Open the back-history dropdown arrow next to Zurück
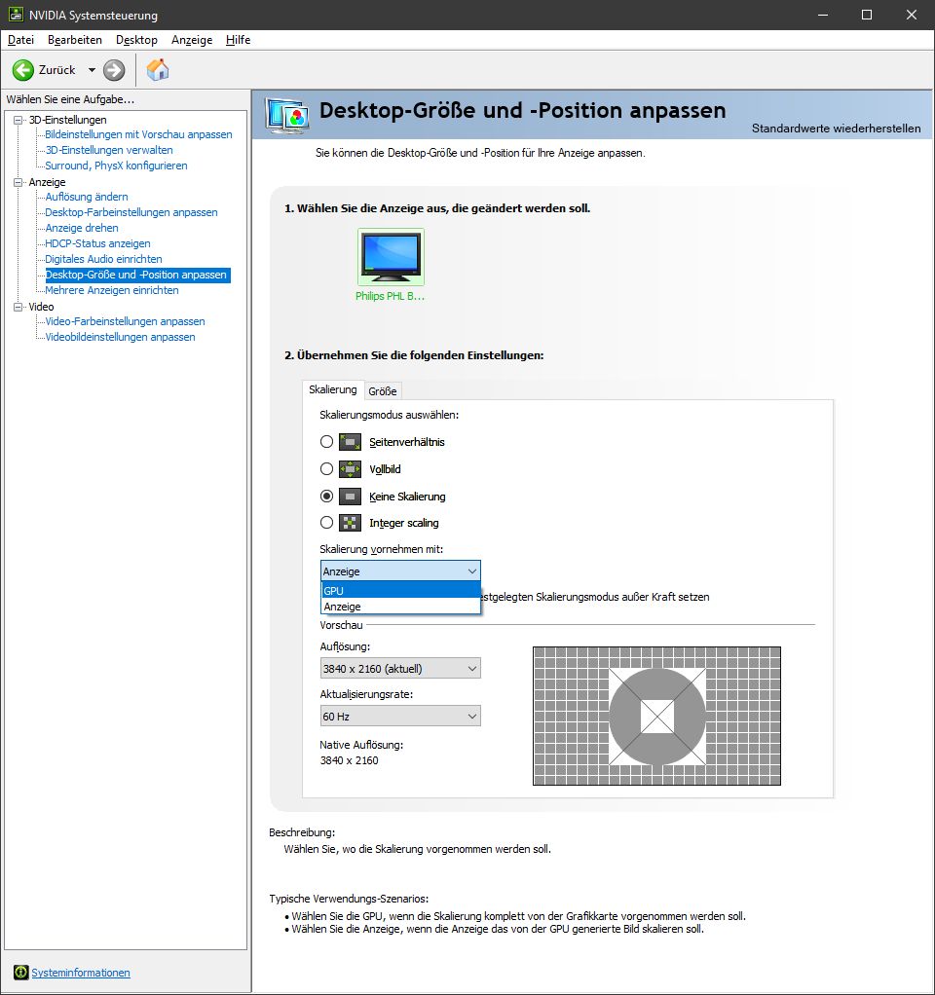 click(92, 70)
